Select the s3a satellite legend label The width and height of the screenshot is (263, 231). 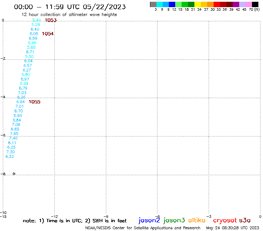coord(245,220)
